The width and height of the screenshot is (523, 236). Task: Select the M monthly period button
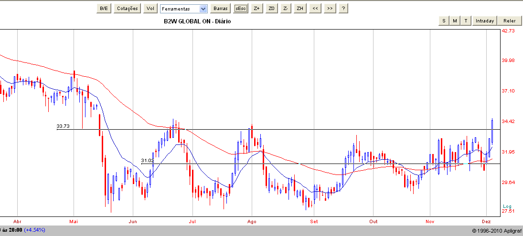[x=455, y=21]
